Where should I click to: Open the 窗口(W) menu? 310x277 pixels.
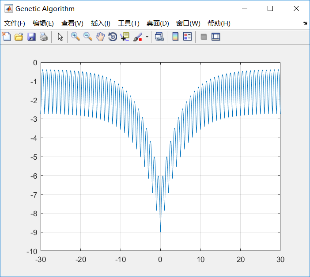[188, 23]
